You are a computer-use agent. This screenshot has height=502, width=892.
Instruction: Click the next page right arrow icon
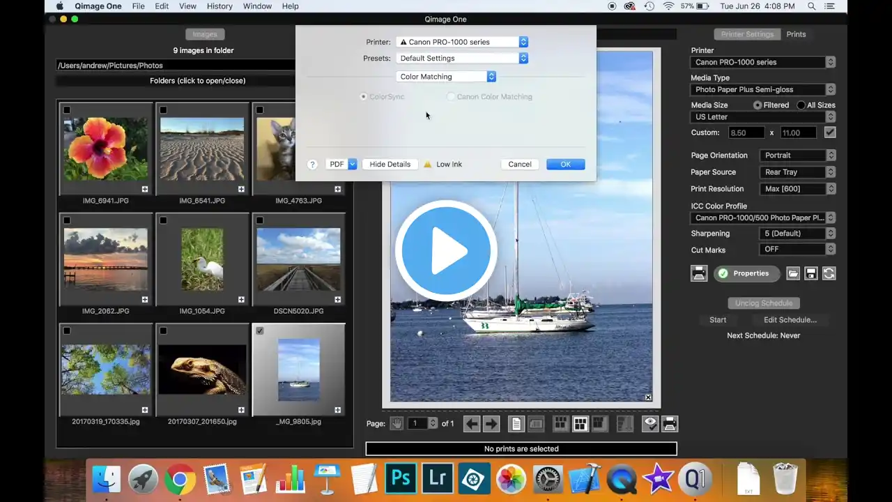[x=491, y=423]
